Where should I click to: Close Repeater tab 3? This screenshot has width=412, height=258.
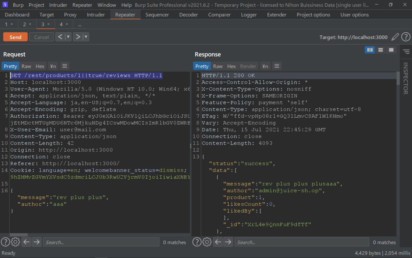pos(48,24)
